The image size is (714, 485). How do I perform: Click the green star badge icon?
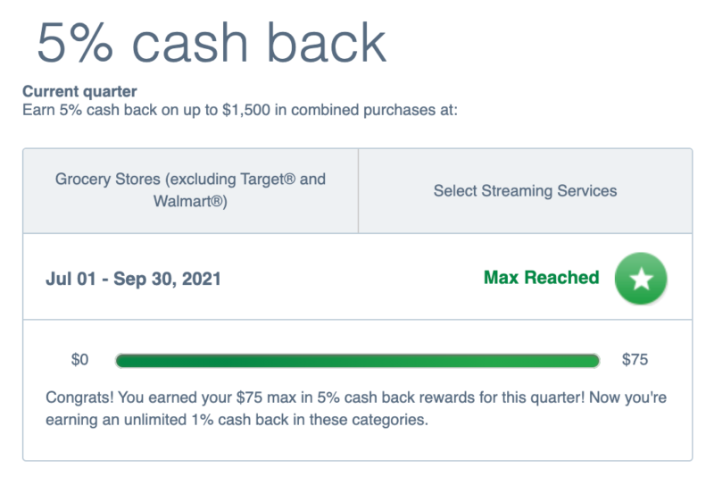tap(641, 279)
